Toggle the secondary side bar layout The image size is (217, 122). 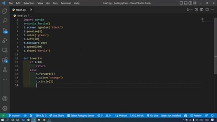coord(190,3)
